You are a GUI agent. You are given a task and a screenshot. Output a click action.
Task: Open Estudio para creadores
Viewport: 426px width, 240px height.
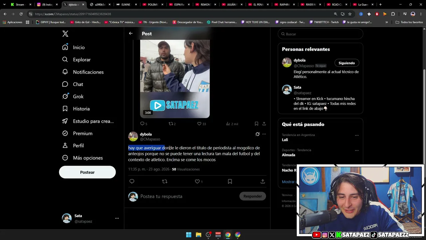88,121
